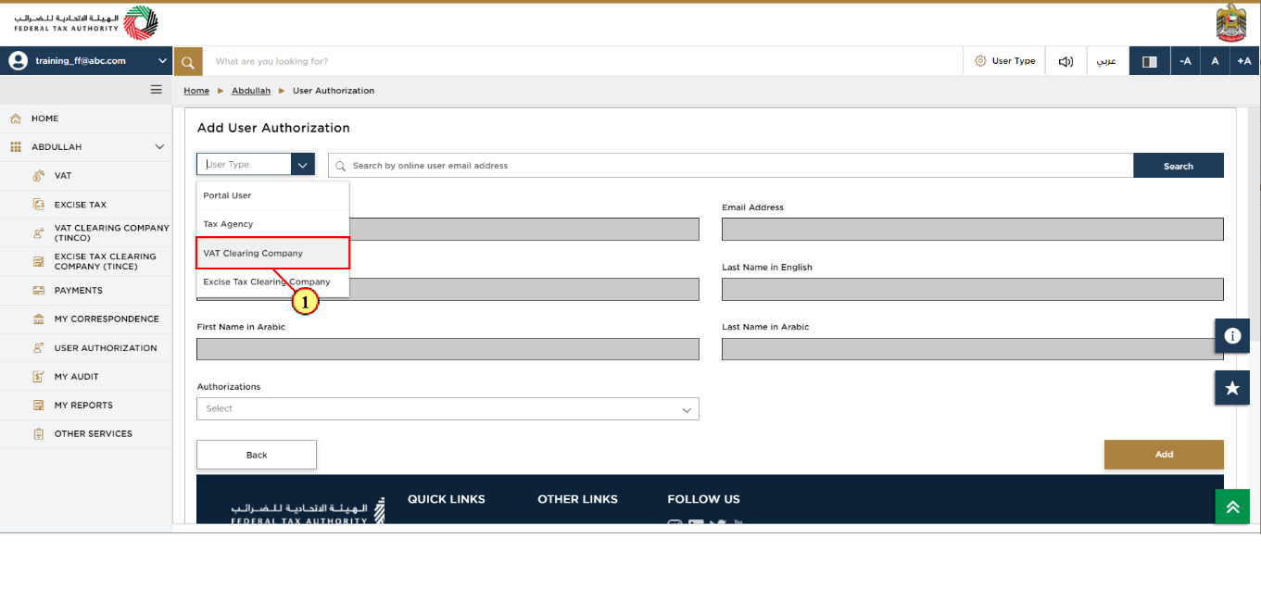Click the Payments icon in sidebar
Screen dimensions: 1261x600
(39, 291)
